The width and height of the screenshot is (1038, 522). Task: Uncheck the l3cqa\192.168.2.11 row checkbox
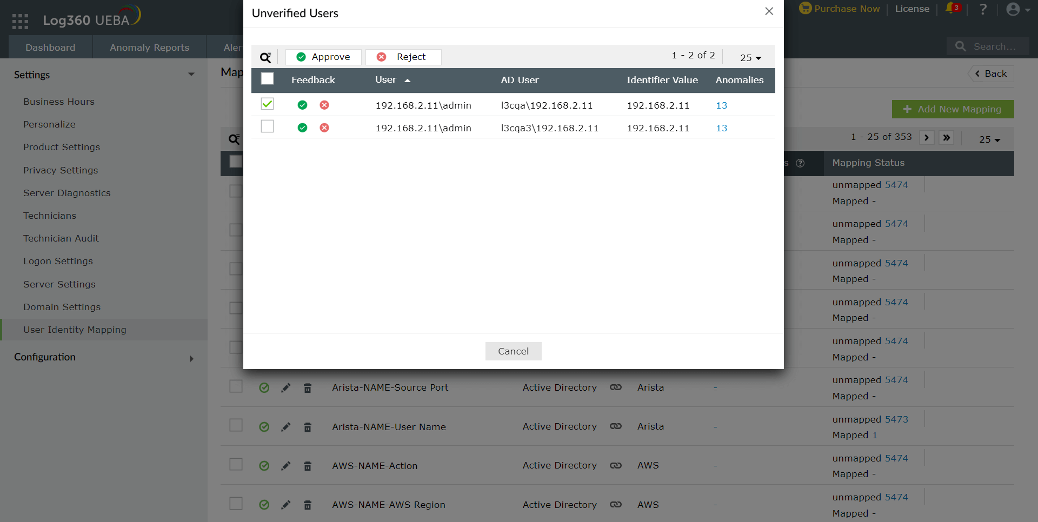(x=267, y=104)
